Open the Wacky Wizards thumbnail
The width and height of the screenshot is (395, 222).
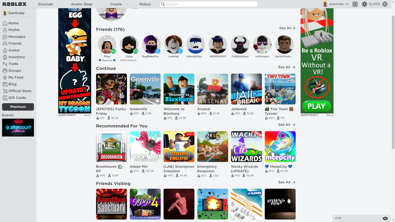(246, 147)
